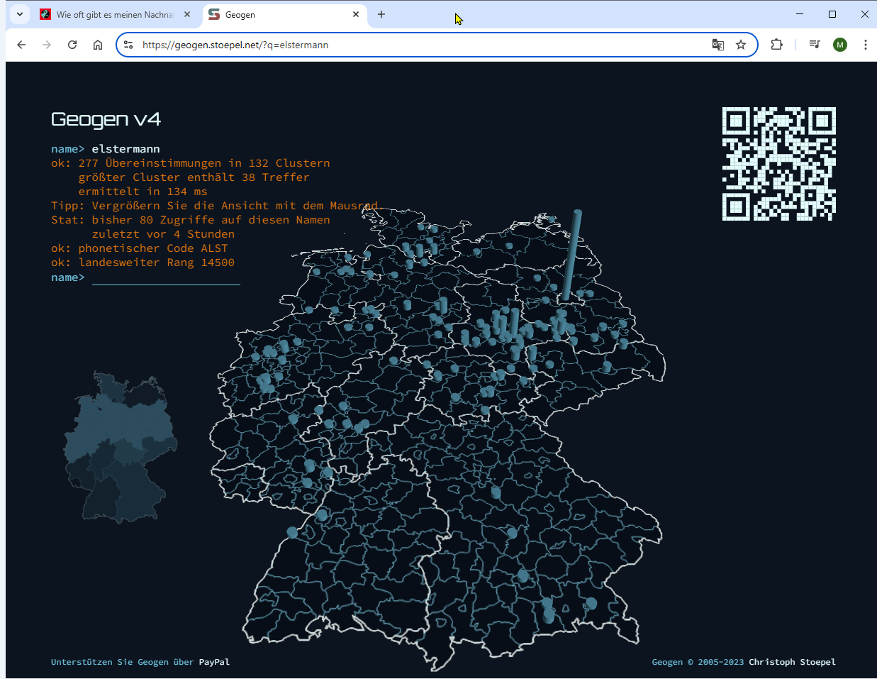The width and height of the screenshot is (877, 679).
Task: Click the small Germany overview map
Action: point(121,447)
